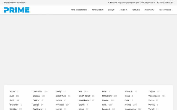Image resolution: width=177 pixels, height=110 pixels.
Task: Choose the Hyundai brand
Action: pyautogui.click(x=60, y=105)
